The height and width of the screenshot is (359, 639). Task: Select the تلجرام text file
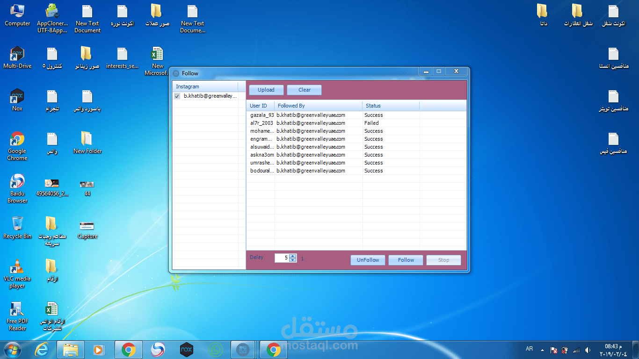tap(52, 100)
